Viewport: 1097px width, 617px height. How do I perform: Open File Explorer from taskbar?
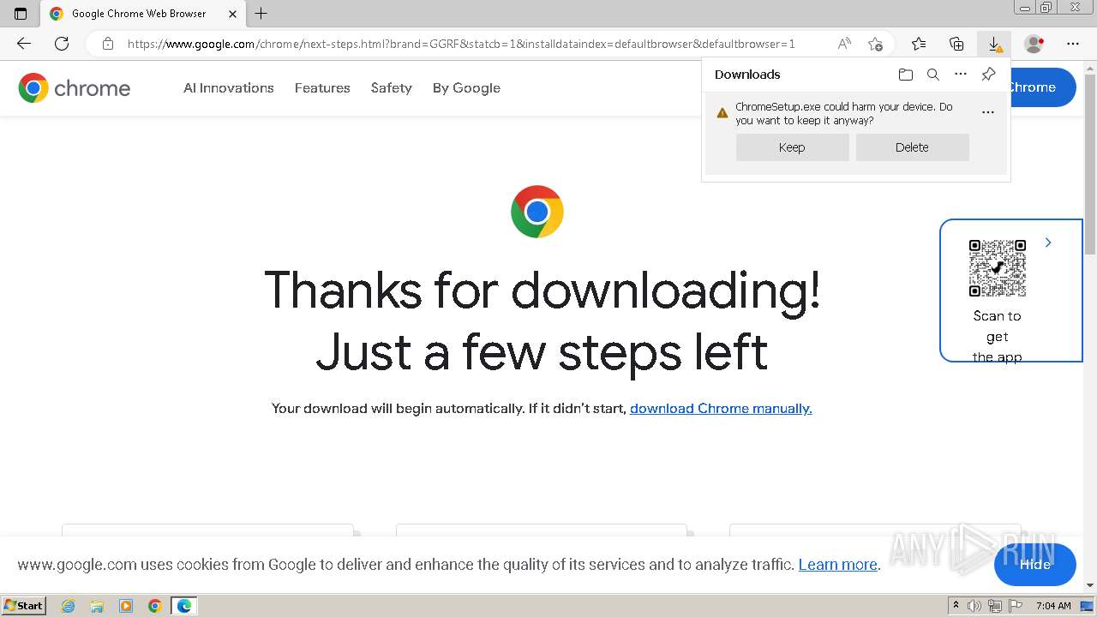point(97,606)
